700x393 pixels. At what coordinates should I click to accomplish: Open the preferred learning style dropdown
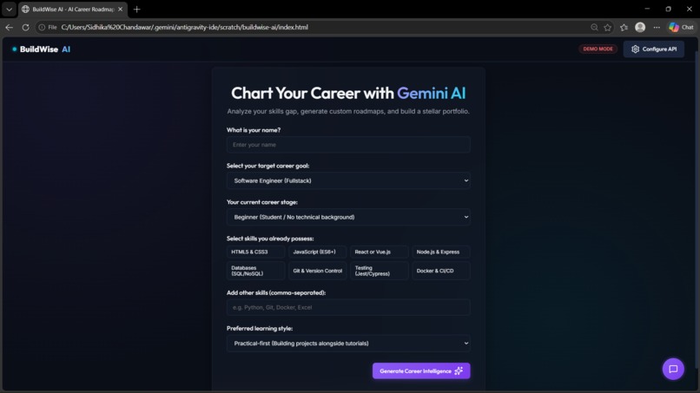[348, 343]
